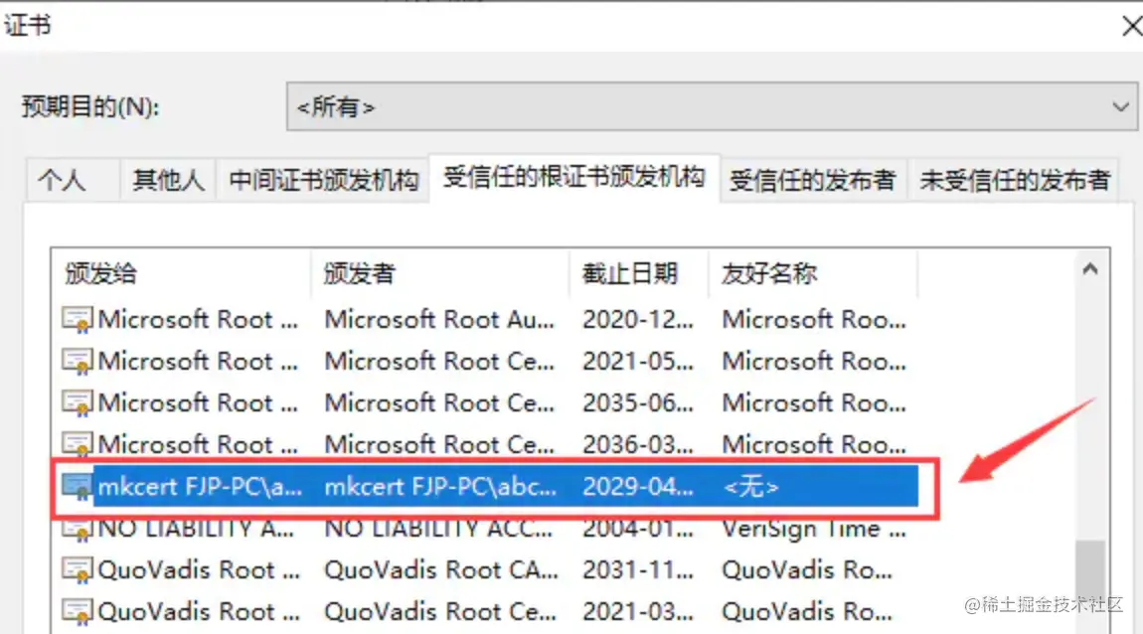Screen dimensions: 1143x634
Task: Switch to the 其他人 tab
Action: point(168,180)
